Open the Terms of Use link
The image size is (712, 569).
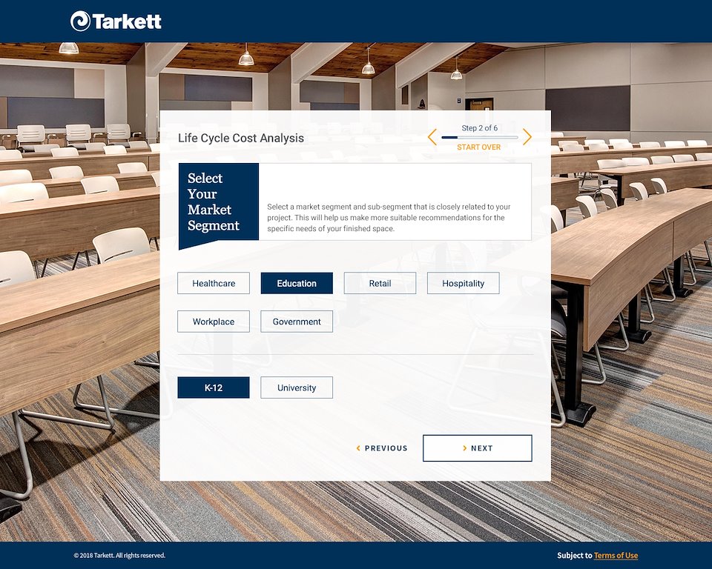coord(616,556)
